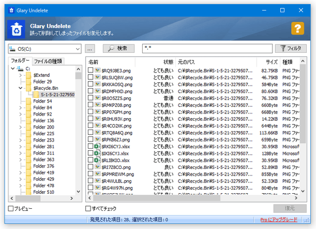Click the Excel icon of $RKI6CYJ.xlsx

coord(97,147)
